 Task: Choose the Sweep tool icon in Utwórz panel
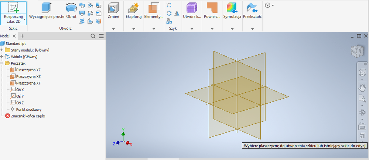[x=82, y=5]
